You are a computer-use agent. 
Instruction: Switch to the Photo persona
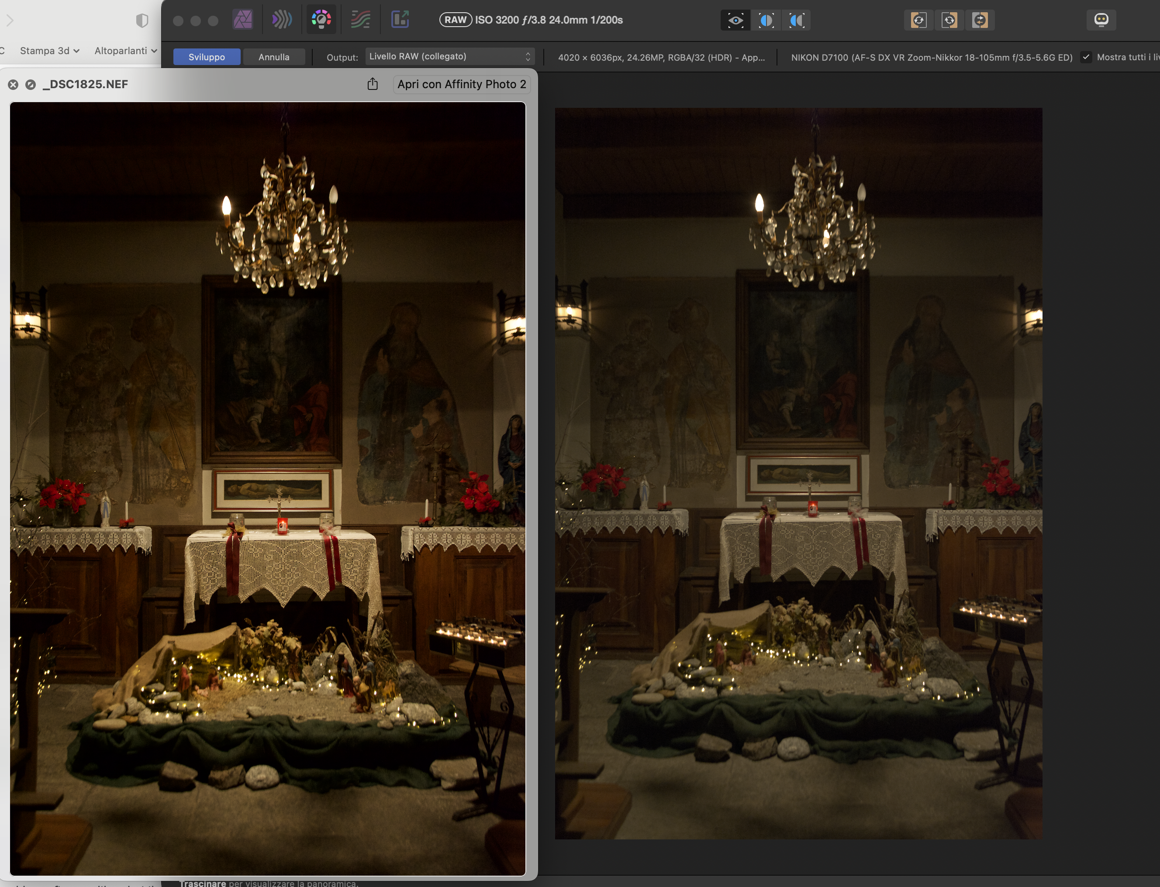242,20
